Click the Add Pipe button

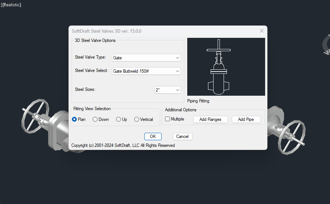pyautogui.click(x=246, y=119)
